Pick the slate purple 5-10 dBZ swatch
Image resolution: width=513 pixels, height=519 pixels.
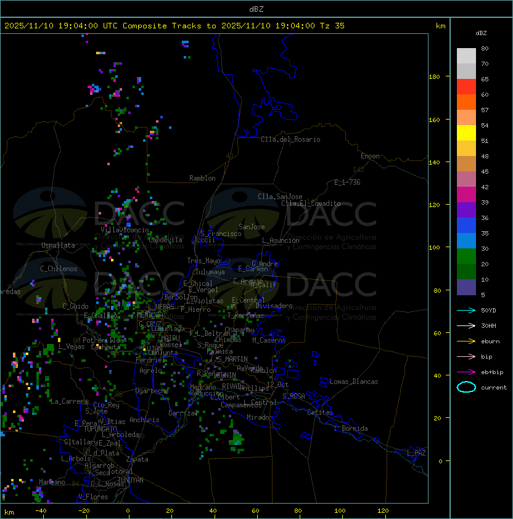pyautogui.click(x=466, y=287)
